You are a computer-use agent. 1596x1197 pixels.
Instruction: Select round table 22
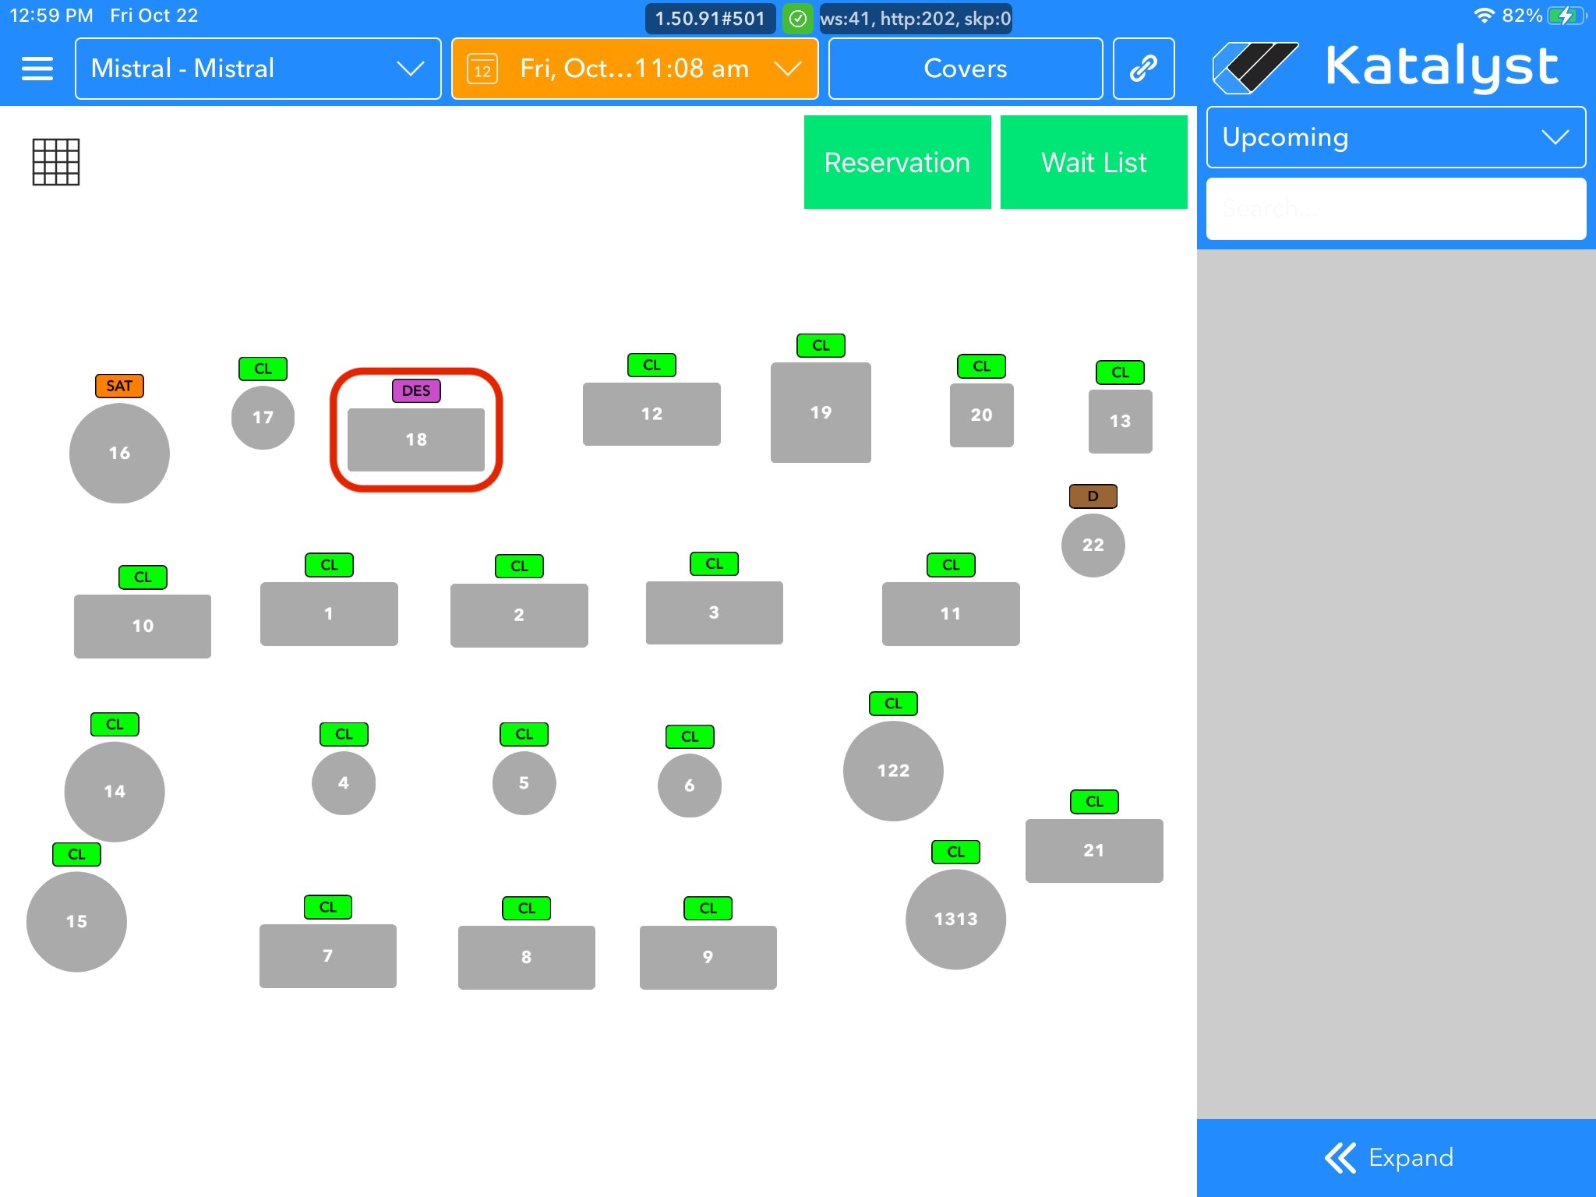coord(1093,545)
